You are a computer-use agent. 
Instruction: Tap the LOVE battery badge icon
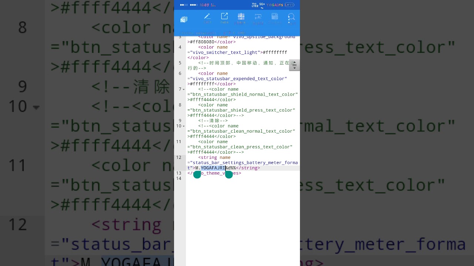click(x=290, y=5)
